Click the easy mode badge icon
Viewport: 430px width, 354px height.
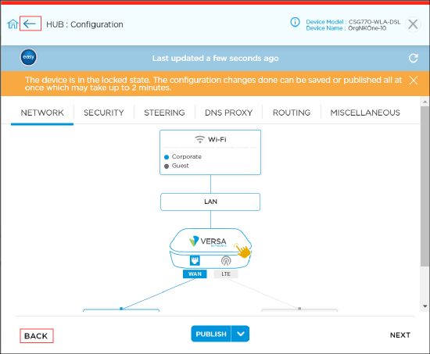point(28,57)
